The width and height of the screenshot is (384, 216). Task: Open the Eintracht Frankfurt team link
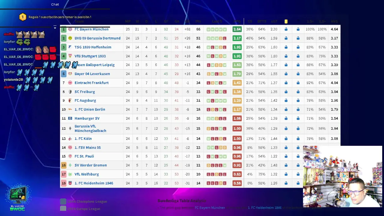(91, 83)
